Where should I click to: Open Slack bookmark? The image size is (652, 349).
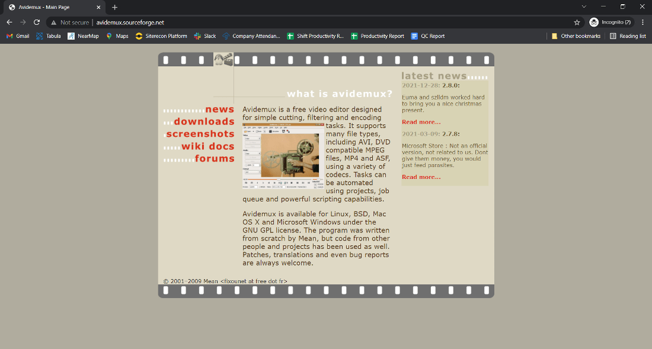(x=205, y=36)
